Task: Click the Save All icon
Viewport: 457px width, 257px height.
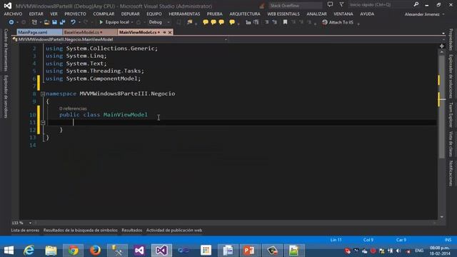Action: [62, 22]
